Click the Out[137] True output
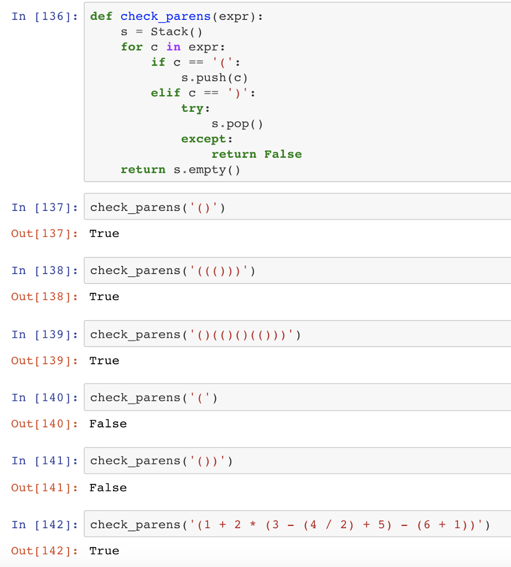Viewport: 511px width, 567px height. (x=104, y=233)
